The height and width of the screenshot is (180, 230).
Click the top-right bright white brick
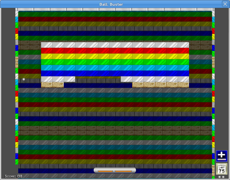(x=183, y=45)
